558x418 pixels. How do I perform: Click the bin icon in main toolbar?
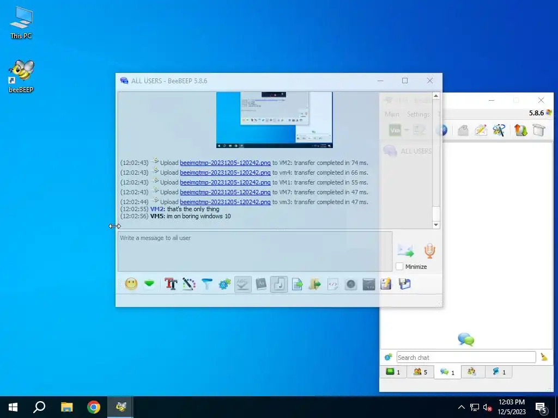coord(539,130)
